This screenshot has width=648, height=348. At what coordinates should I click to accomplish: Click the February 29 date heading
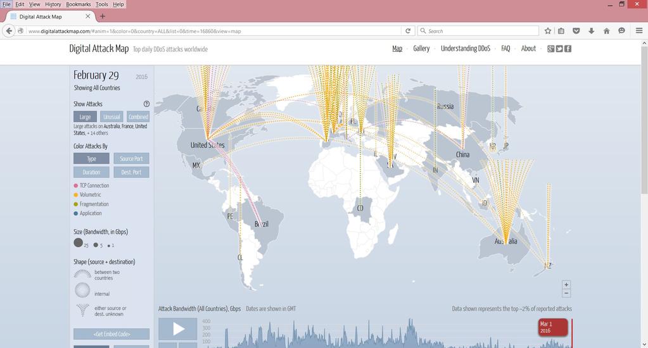click(96, 75)
